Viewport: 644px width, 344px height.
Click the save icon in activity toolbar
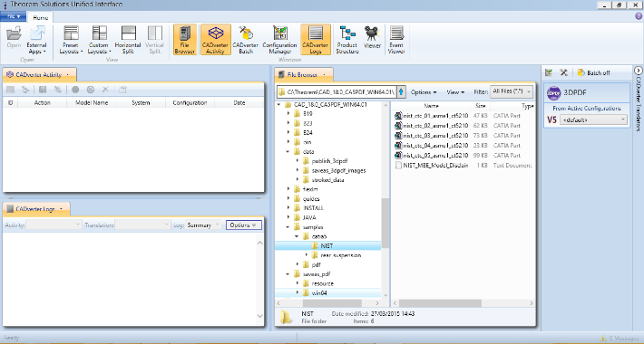pyautogui.click(x=43, y=90)
